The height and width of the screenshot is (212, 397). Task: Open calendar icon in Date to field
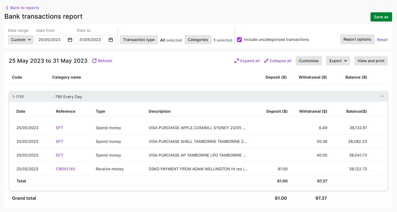point(111,40)
